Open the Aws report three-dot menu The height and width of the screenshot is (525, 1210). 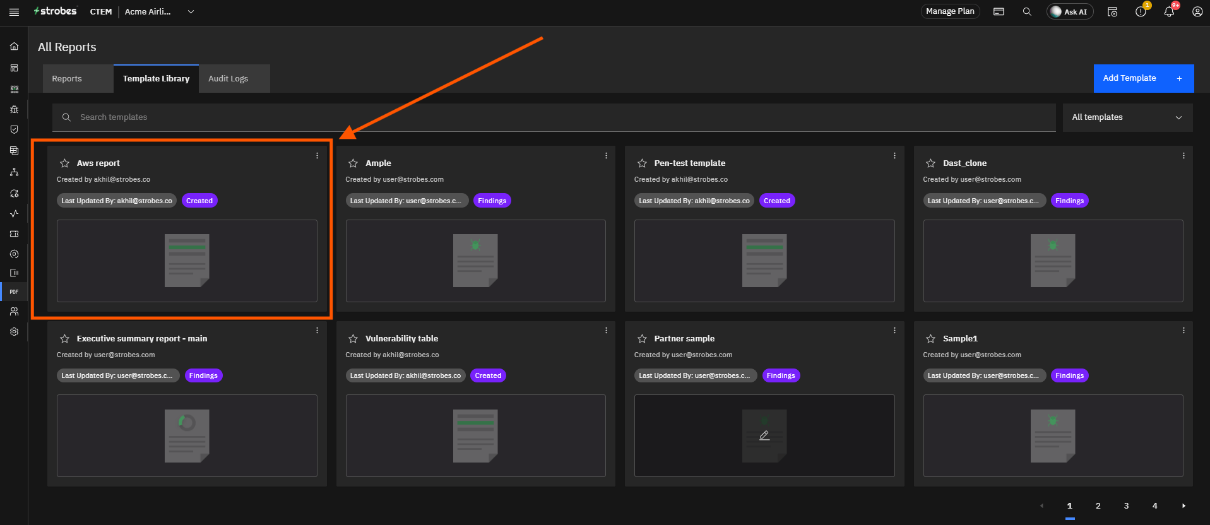pyautogui.click(x=317, y=155)
